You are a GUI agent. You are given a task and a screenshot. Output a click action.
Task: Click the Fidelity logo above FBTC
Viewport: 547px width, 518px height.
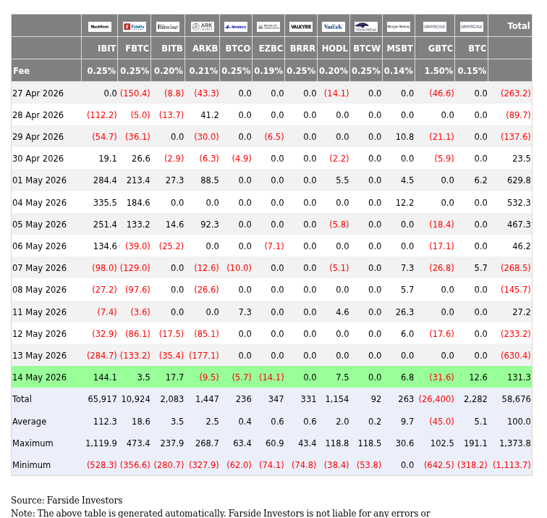pyautogui.click(x=135, y=27)
